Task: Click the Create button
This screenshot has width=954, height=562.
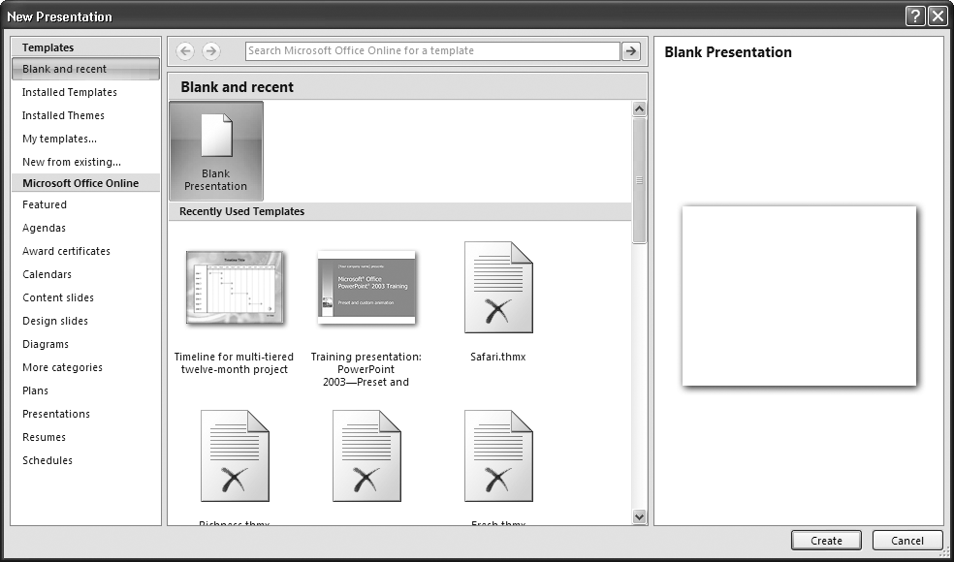Action: [825, 540]
